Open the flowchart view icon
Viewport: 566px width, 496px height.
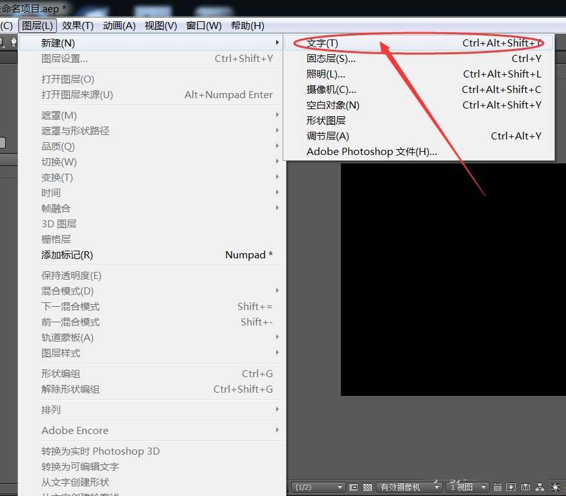(x=539, y=487)
